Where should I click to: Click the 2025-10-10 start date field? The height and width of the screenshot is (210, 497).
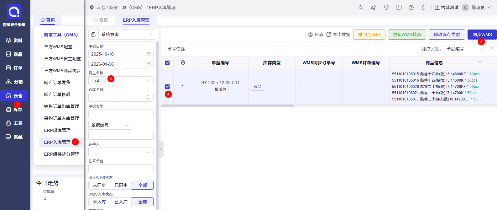click(121, 54)
